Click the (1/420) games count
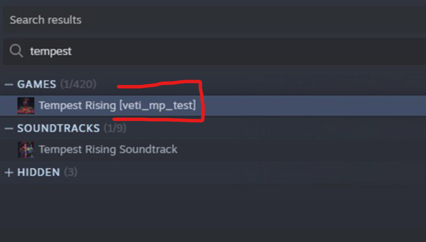 click(78, 84)
